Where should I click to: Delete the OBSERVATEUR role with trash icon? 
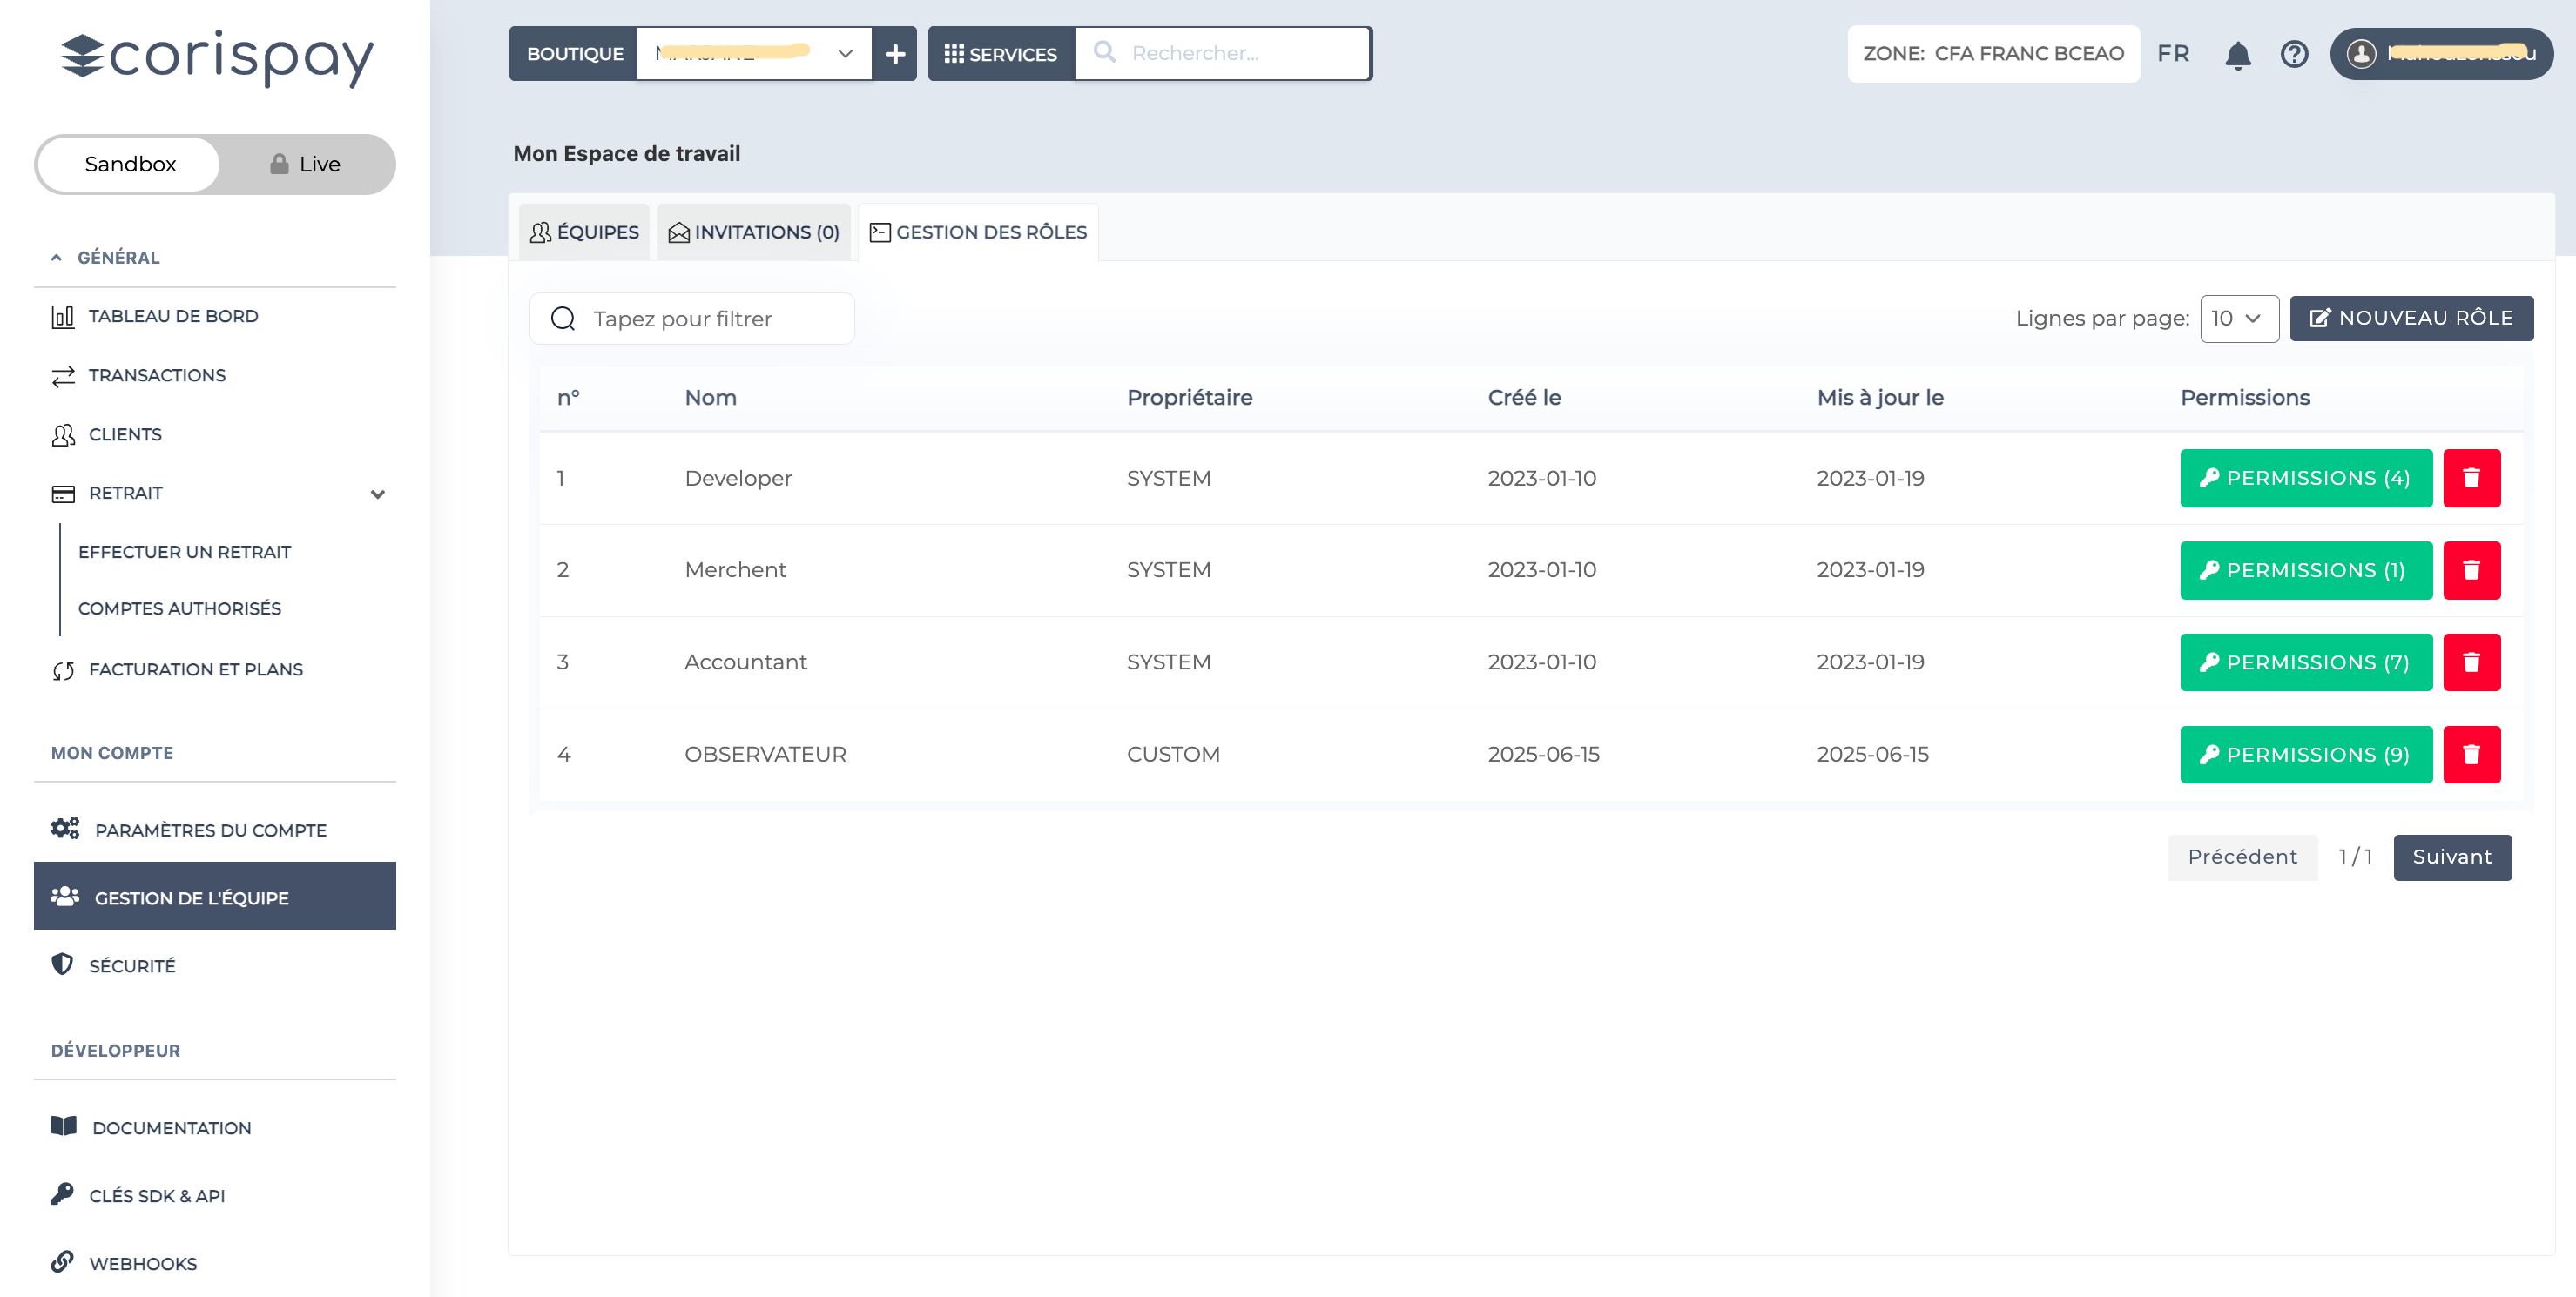tap(2471, 755)
